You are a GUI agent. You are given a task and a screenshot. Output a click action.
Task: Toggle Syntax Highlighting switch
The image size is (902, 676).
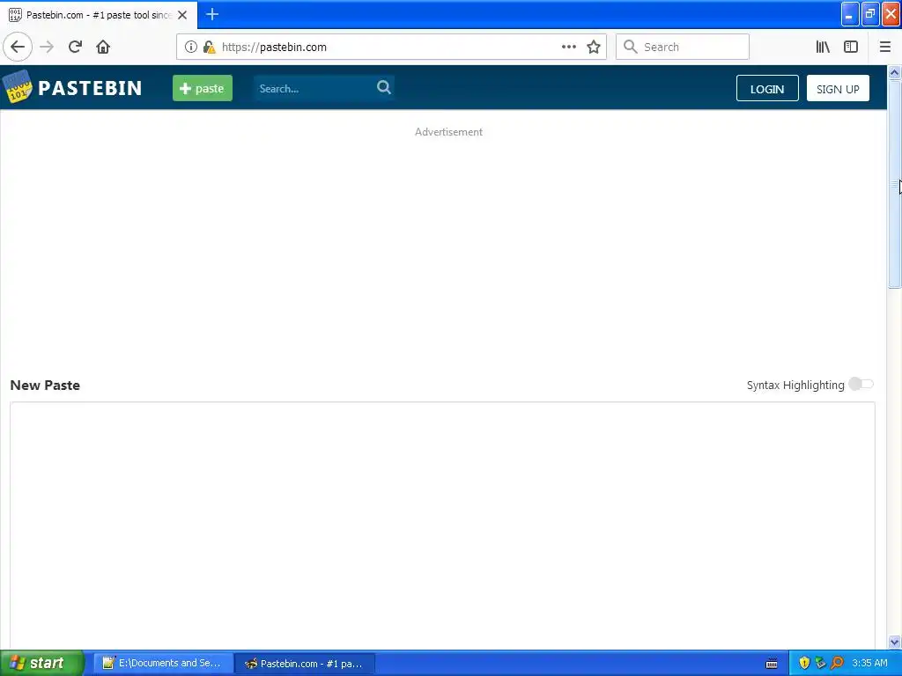click(861, 384)
